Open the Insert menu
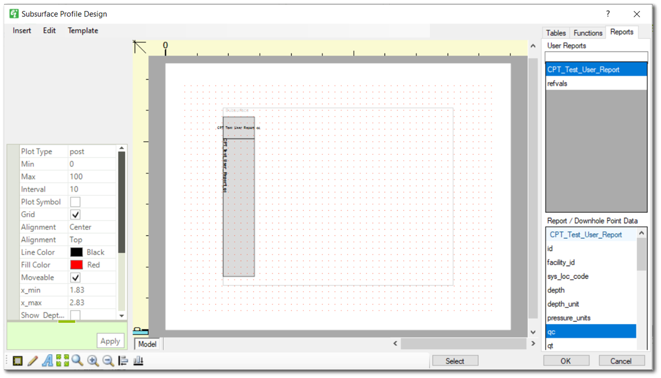The width and height of the screenshot is (661, 378). point(21,30)
